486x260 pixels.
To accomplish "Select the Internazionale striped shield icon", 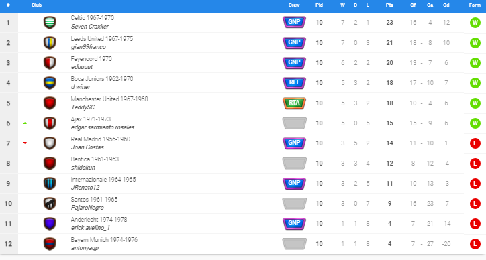I will 50,184.
